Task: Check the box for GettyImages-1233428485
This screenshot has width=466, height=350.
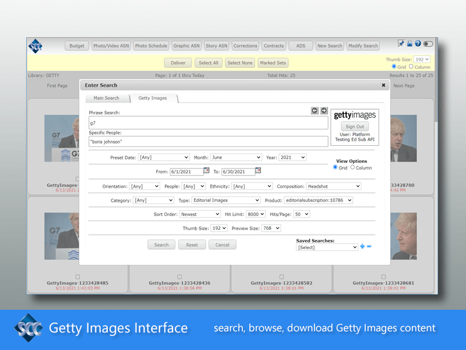Action: (x=77, y=276)
